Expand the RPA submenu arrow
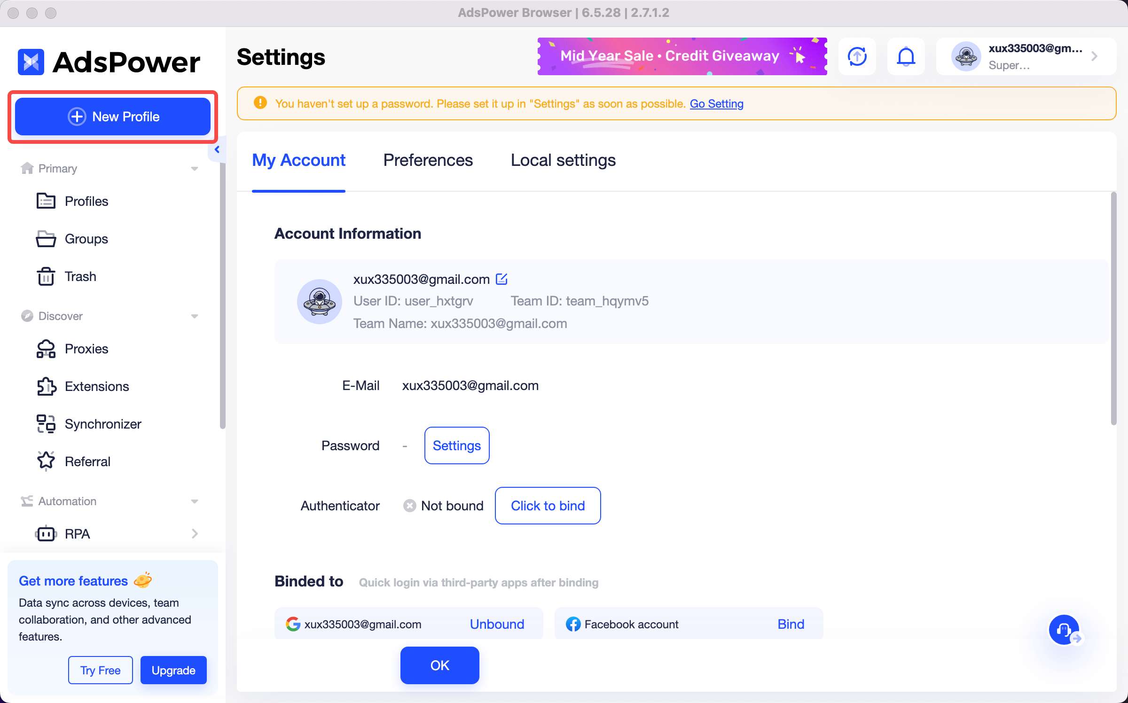The width and height of the screenshot is (1128, 703). tap(195, 534)
